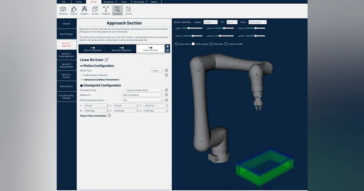Open the Scenes cube icon
364x191 pixels.
point(95,10)
